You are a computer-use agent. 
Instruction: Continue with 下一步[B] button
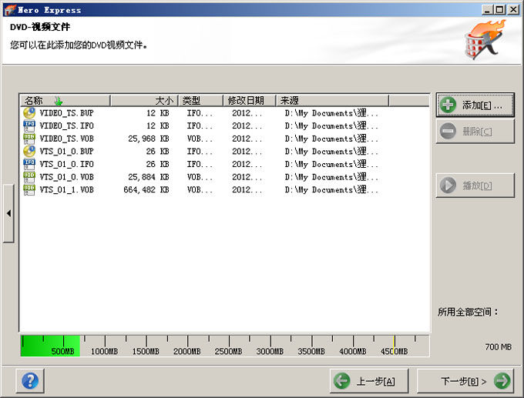(465, 380)
